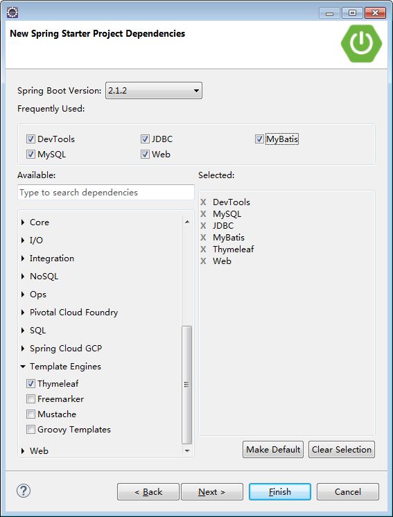Maximize the dialog window

click(x=352, y=13)
